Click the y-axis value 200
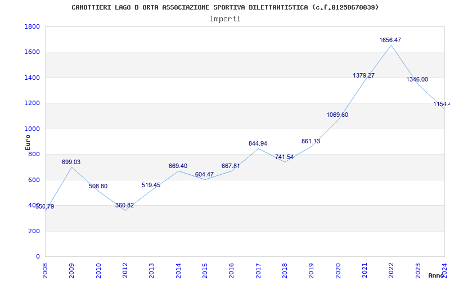The height and width of the screenshot is (281, 450). pos(34,231)
